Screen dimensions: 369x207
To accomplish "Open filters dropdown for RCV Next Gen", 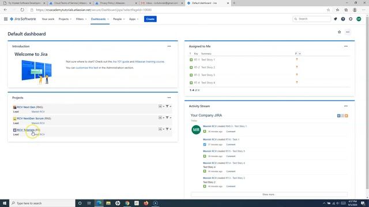I will pyautogui.click(x=168, y=106).
